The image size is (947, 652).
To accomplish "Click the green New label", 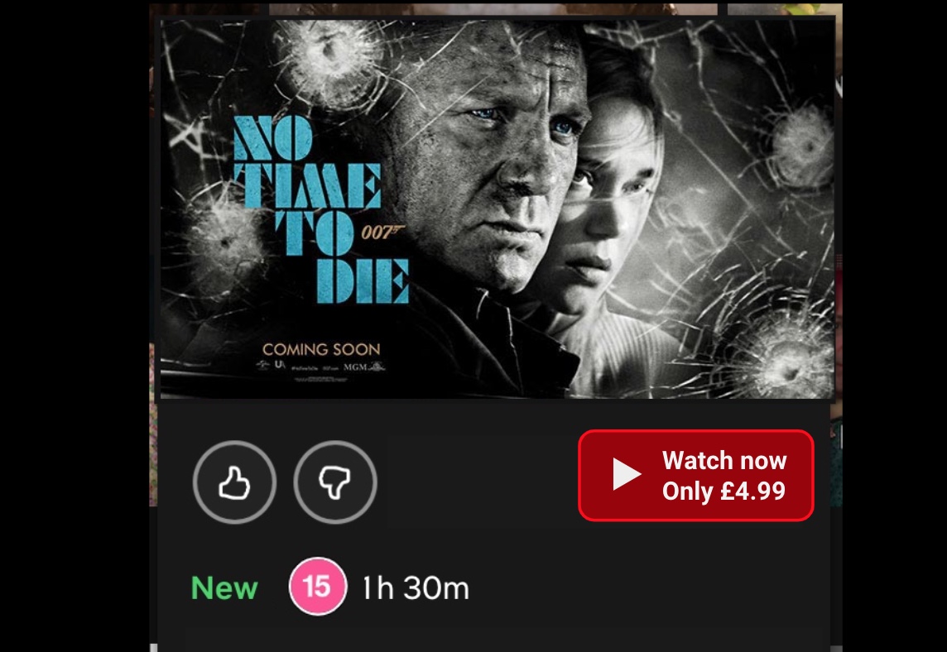I will coord(224,588).
